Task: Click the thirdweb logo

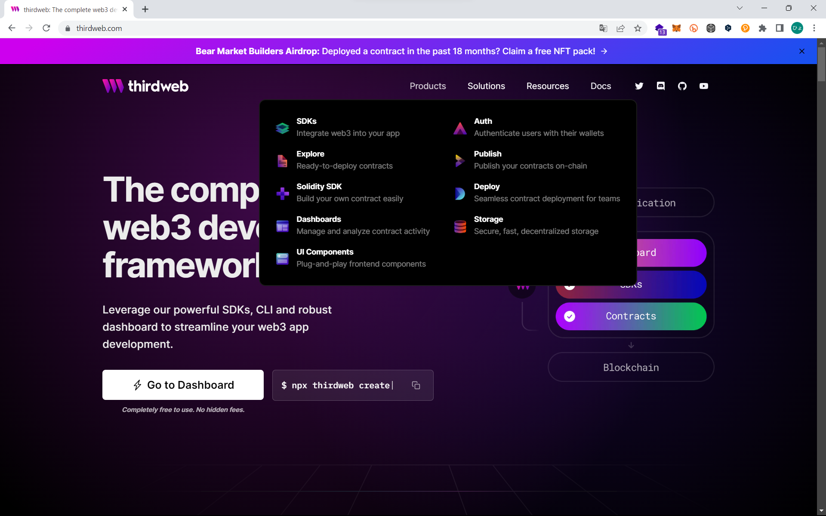Action: pyautogui.click(x=145, y=86)
